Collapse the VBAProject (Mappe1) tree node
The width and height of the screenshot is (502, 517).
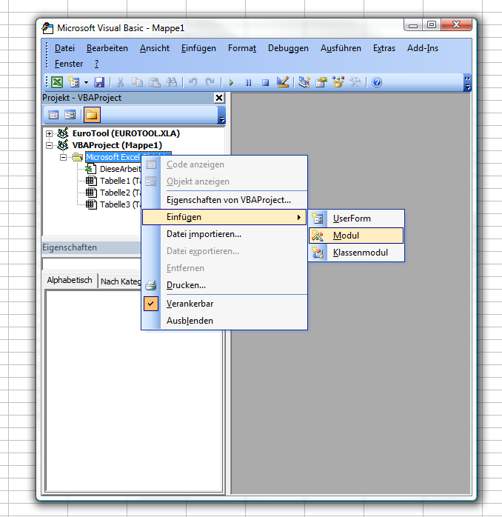[x=49, y=145]
